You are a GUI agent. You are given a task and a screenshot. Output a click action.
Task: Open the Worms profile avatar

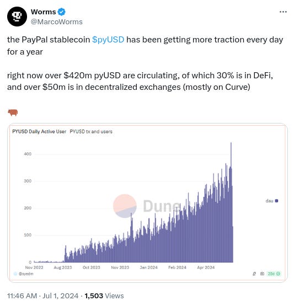point(17,17)
